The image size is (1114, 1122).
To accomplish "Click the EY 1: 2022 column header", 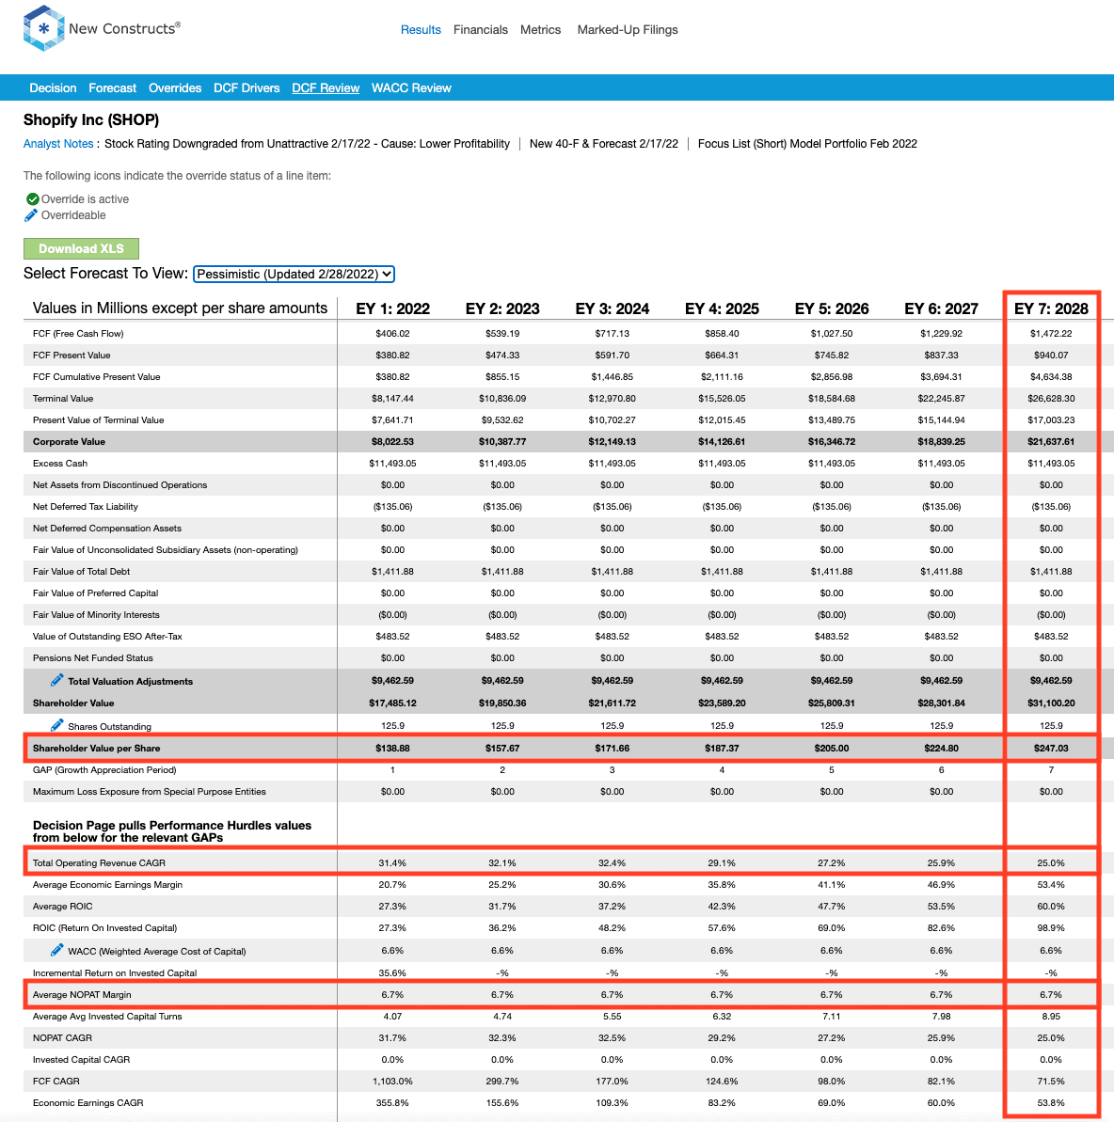I will pyautogui.click(x=393, y=309).
